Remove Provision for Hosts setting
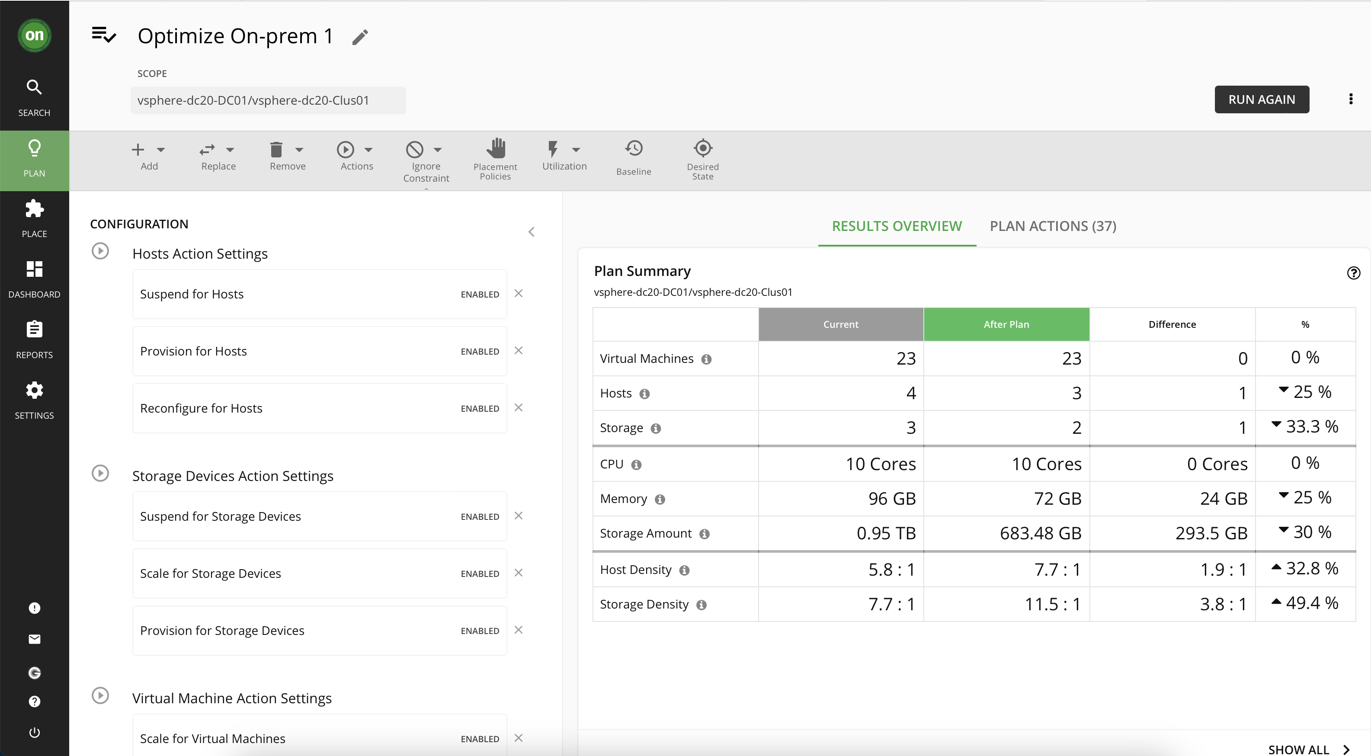The image size is (1371, 756). click(519, 350)
